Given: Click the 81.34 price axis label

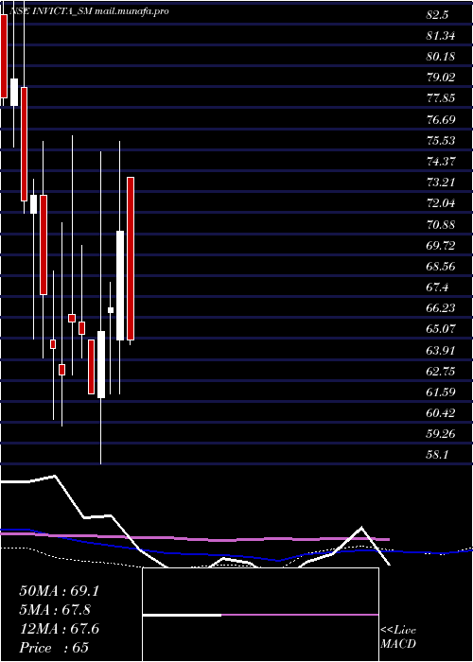Looking at the screenshot, I should coord(441,36).
